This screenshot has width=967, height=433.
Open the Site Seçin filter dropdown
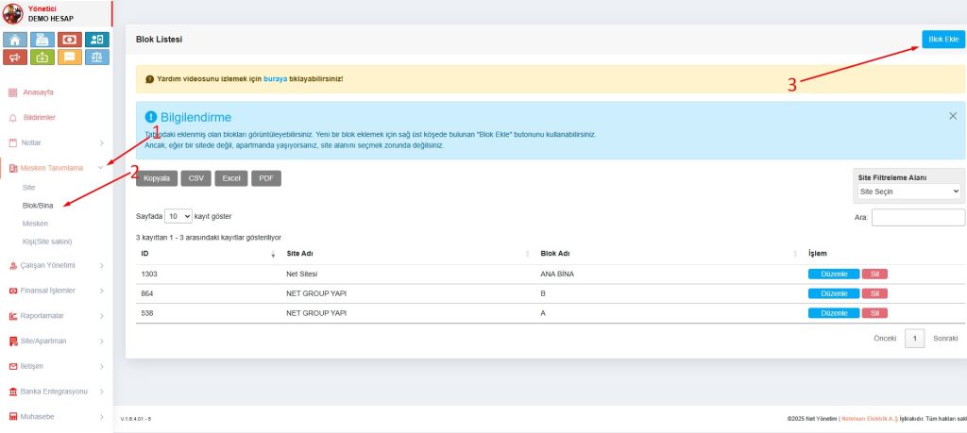tap(908, 192)
